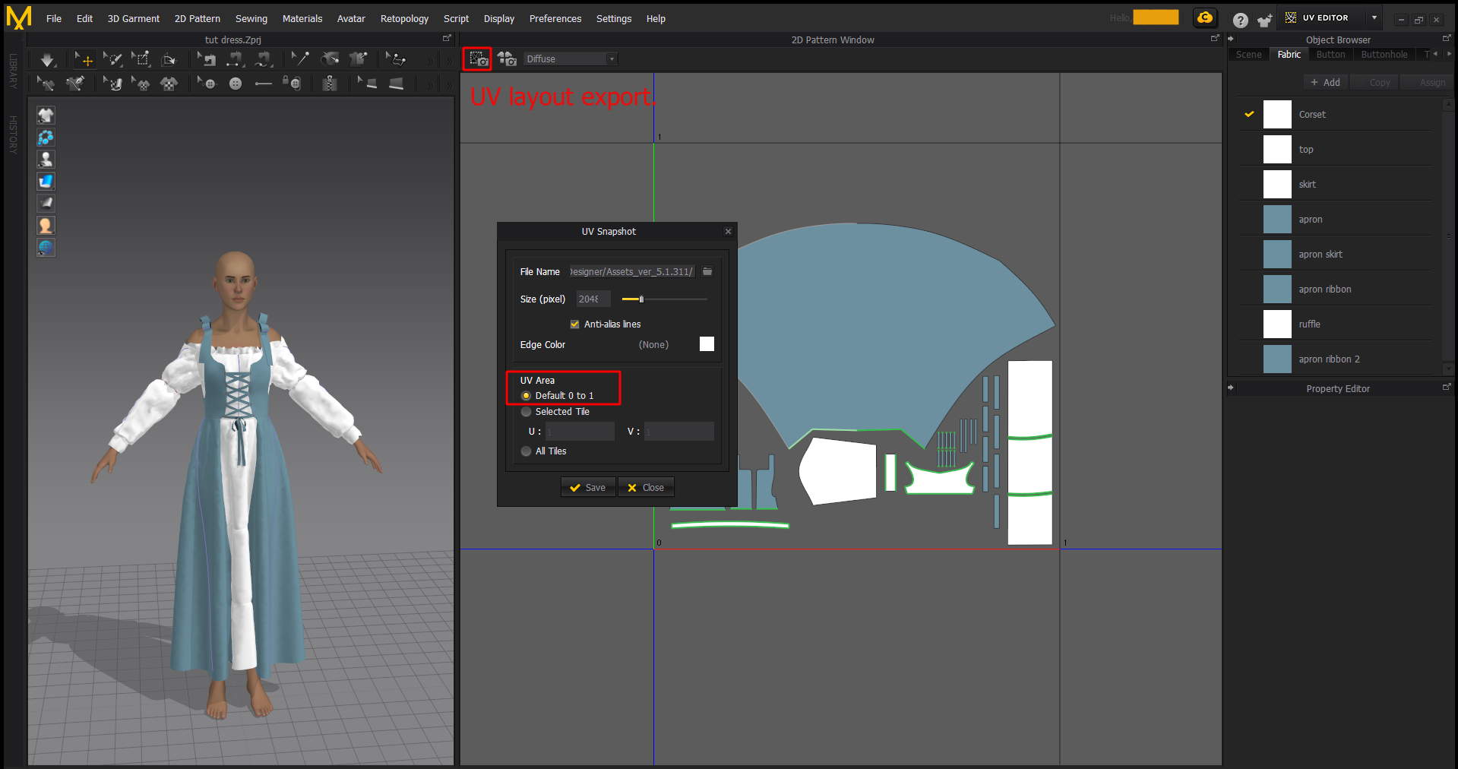The image size is (1458, 769).
Task: Select the Selected Tile radio option
Action: [x=526, y=412]
